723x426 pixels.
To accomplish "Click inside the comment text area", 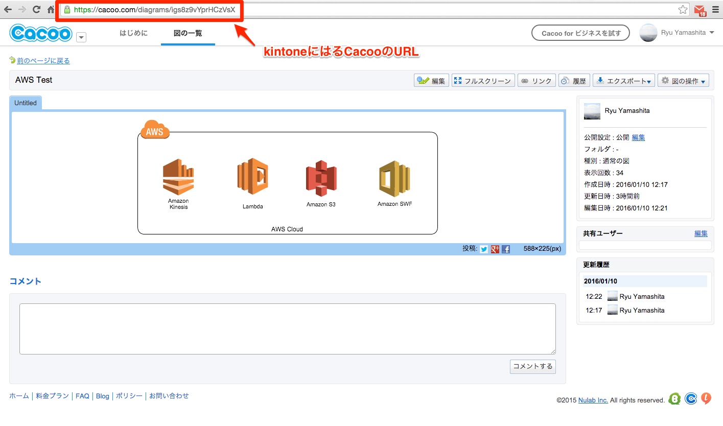I will 288,329.
